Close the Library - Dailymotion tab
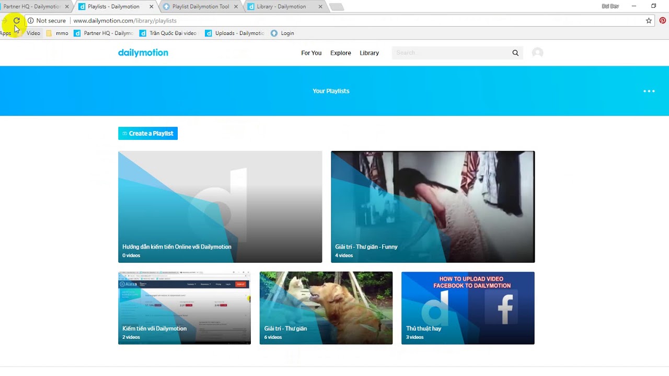Image resolution: width=669 pixels, height=376 pixels. click(x=320, y=7)
